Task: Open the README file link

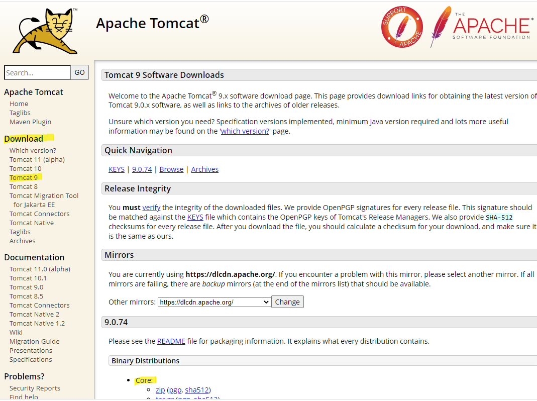Action: point(171,341)
